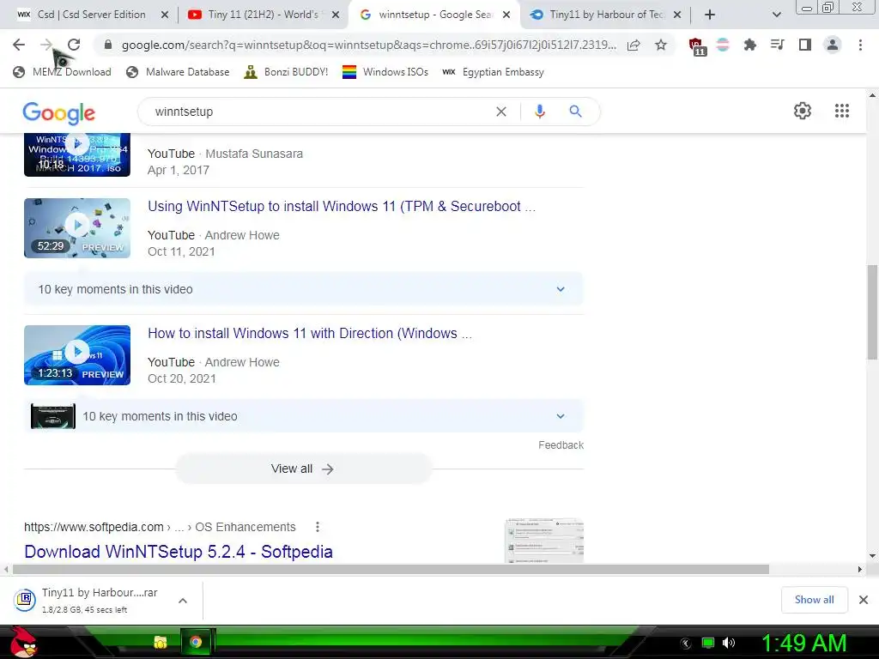Screen dimensions: 879x659
Task: Click the Google logo
Action: click(x=59, y=113)
